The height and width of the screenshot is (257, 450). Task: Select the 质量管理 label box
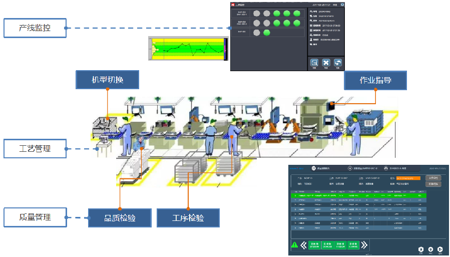tap(35, 217)
